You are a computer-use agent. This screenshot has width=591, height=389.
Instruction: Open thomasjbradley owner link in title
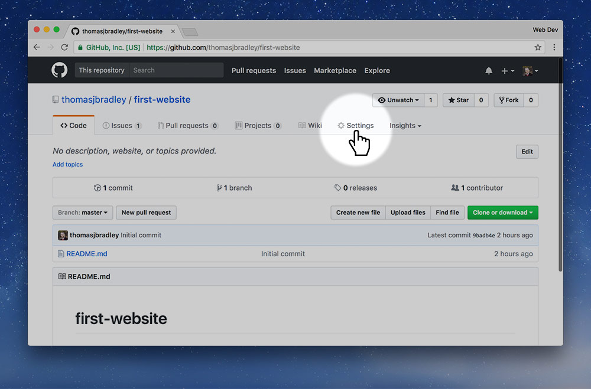click(94, 99)
